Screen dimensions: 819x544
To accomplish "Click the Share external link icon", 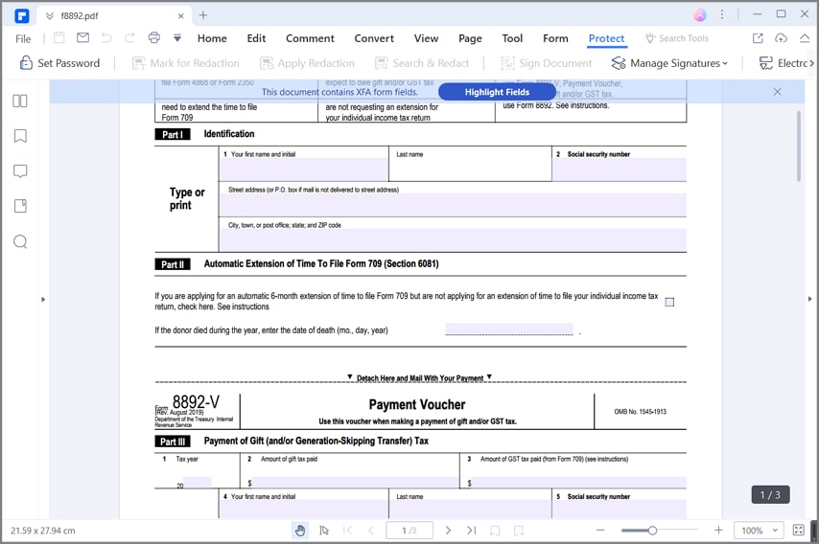I will tap(758, 38).
